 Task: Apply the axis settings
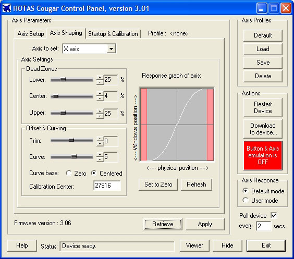205,224
